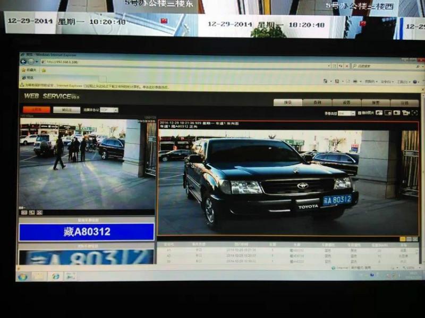Viewport: 425px width, 318px height.
Task: Switch to the fourth (alarm) tab
Action: pos(376,103)
